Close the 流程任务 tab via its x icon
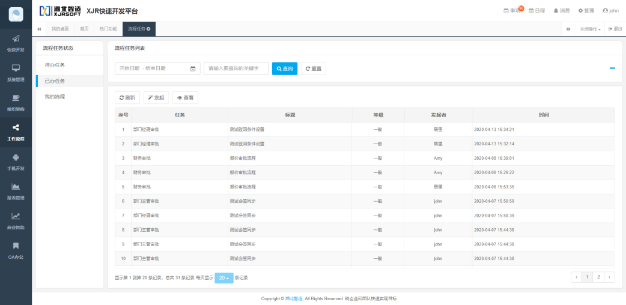626x305 pixels. click(148, 29)
